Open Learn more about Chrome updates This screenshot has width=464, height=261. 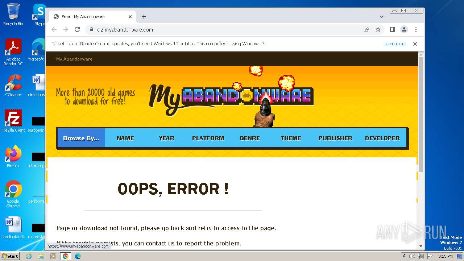point(395,43)
